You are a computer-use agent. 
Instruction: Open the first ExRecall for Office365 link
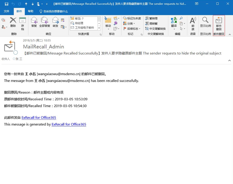(39, 118)
